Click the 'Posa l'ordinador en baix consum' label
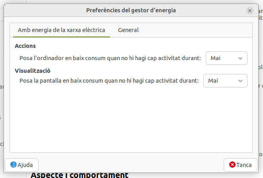The height and width of the screenshot is (178, 263). pyautogui.click(x=110, y=58)
